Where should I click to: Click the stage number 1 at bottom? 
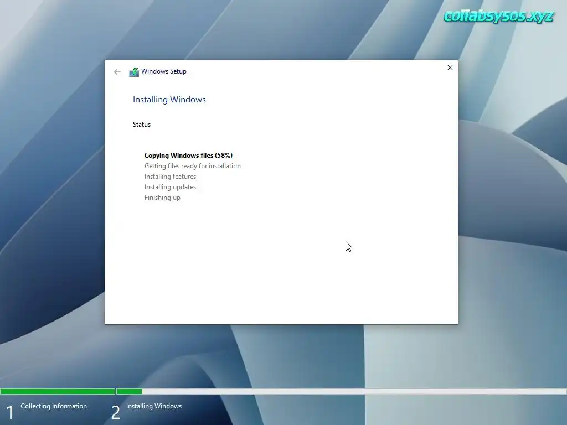(10, 413)
